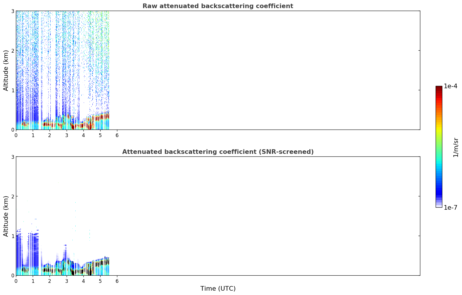
Task: Click the dark red top of the colorbar
Action: [439, 89]
